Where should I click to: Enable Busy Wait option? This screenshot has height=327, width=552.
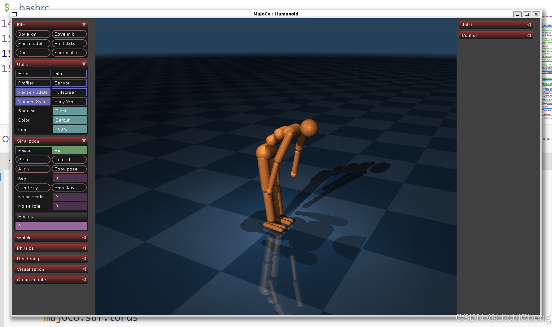(x=69, y=101)
